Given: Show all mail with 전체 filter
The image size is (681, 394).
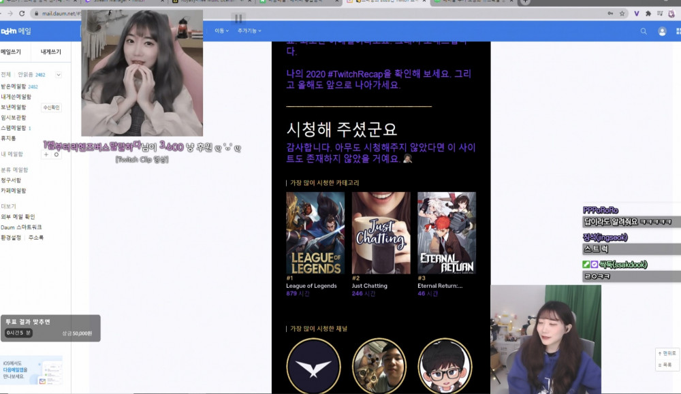Looking at the screenshot, I should pos(5,75).
